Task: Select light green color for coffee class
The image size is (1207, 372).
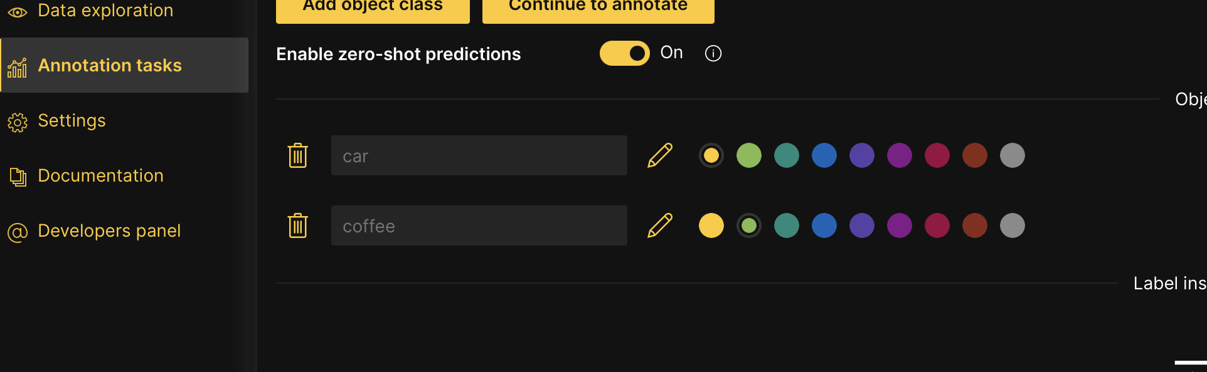Action: pyautogui.click(x=748, y=225)
